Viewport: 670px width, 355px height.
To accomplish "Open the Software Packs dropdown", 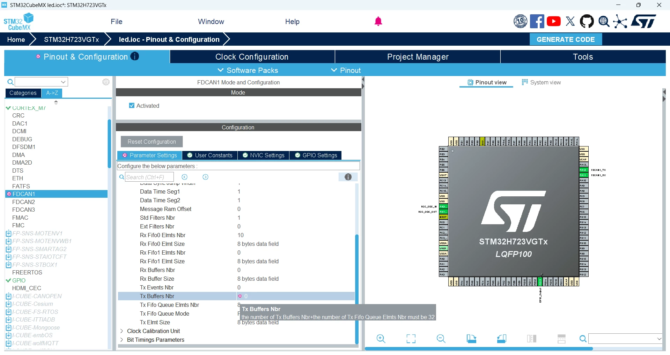I will [248, 70].
